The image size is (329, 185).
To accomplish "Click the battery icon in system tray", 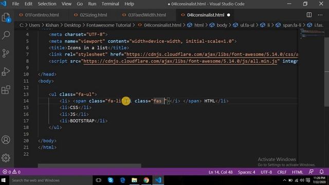I will (290, 180).
